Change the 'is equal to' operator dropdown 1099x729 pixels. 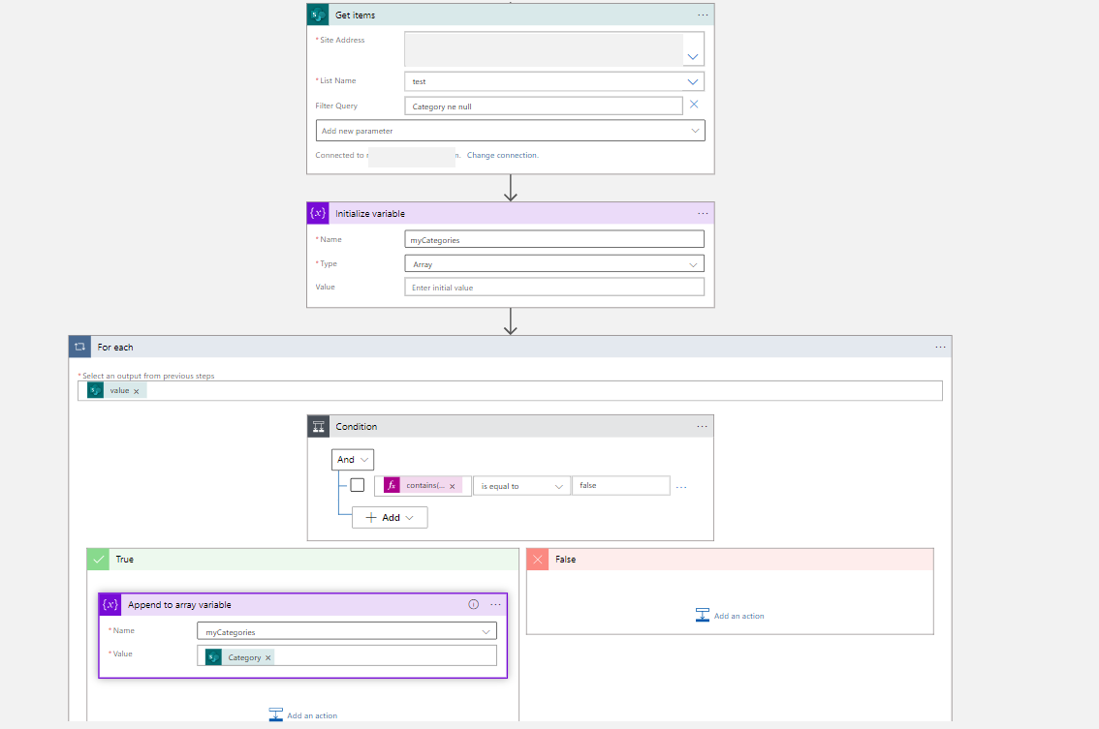pos(521,486)
